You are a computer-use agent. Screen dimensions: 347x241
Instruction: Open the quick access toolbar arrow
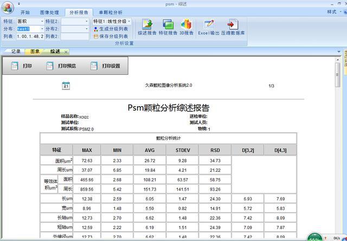(x=19, y=4)
